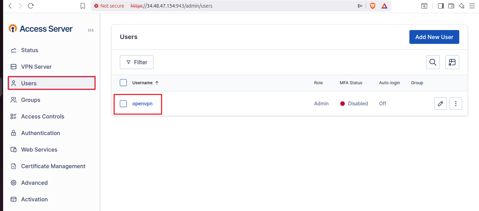Edit the openvpn user with pencil icon

point(441,104)
